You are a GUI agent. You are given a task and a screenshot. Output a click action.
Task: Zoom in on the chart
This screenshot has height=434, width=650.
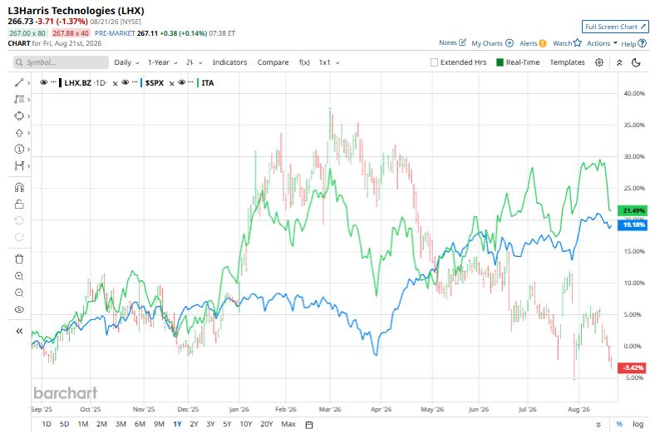tap(19, 276)
